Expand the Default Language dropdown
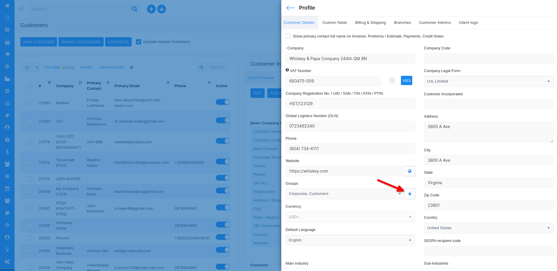Image resolution: width=557 pixels, height=271 pixels. (x=350, y=240)
